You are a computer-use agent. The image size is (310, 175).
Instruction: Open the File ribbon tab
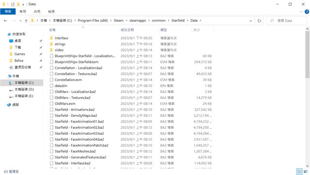point(8,12)
